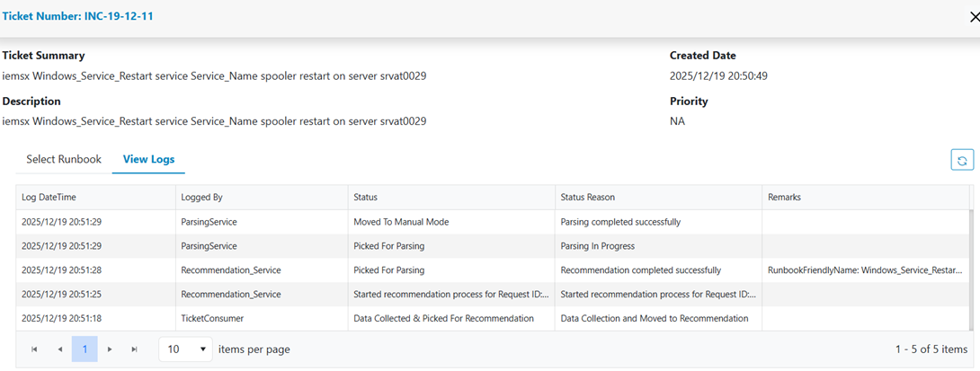Close the ticket details dialog
This screenshot has height=371, width=980.
(968, 17)
